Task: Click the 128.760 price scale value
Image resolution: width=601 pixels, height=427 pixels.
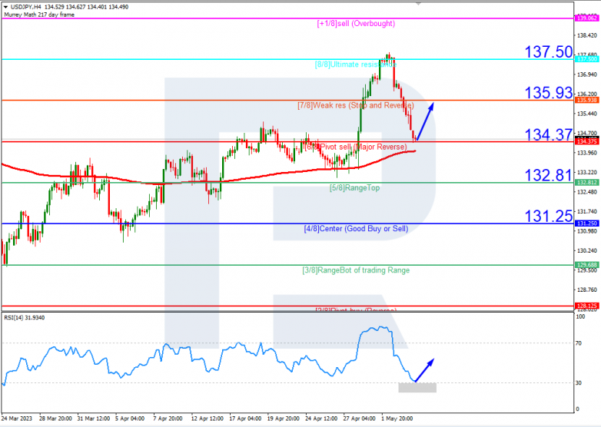Action: (x=587, y=290)
